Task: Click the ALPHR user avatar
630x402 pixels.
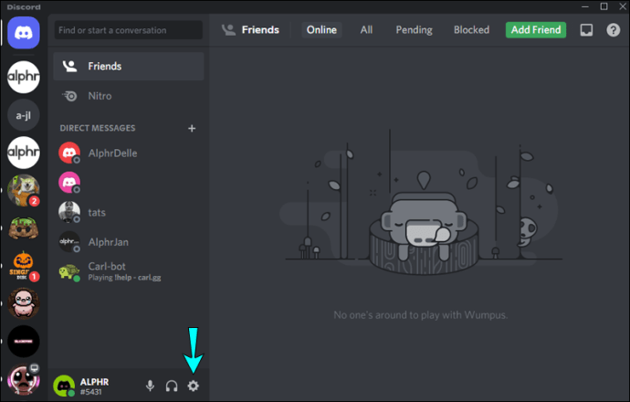Action: coord(64,386)
